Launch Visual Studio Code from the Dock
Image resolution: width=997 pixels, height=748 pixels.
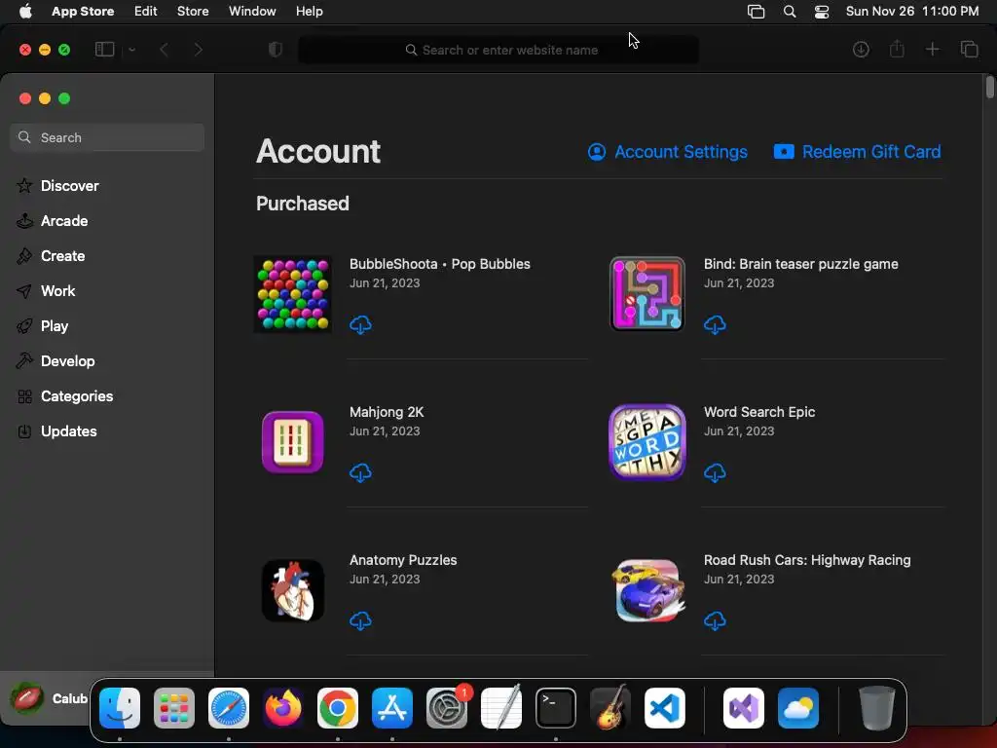pos(665,708)
